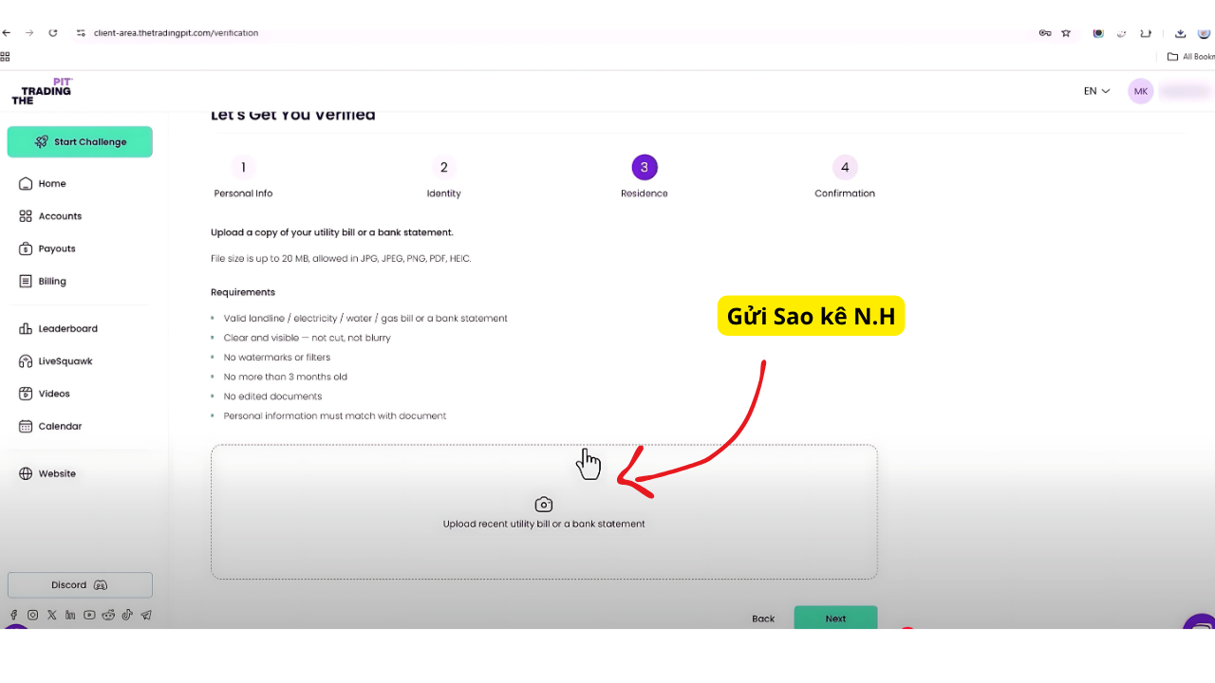The image size is (1215, 683).
Task: Open Payouts in the sidebar
Action: (x=56, y=249)
